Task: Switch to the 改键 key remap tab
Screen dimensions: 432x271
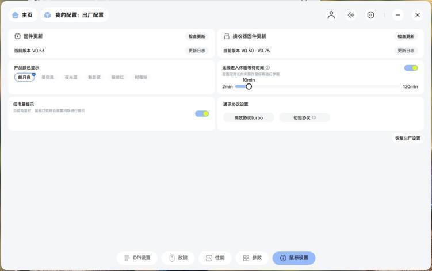Action: pos(178,258)
